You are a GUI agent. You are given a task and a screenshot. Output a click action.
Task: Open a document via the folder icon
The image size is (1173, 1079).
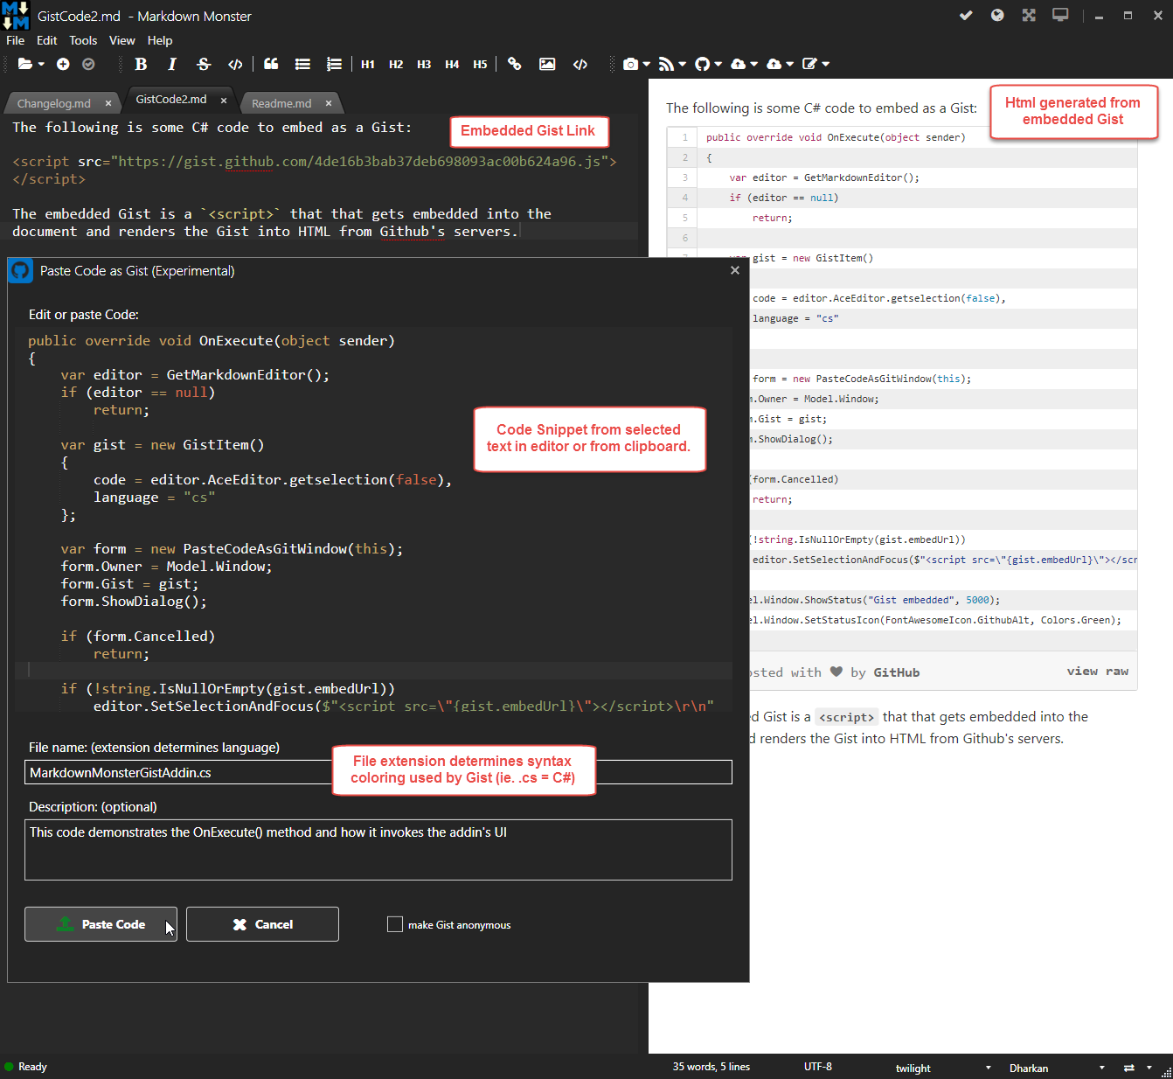click(x=24, y=64)
